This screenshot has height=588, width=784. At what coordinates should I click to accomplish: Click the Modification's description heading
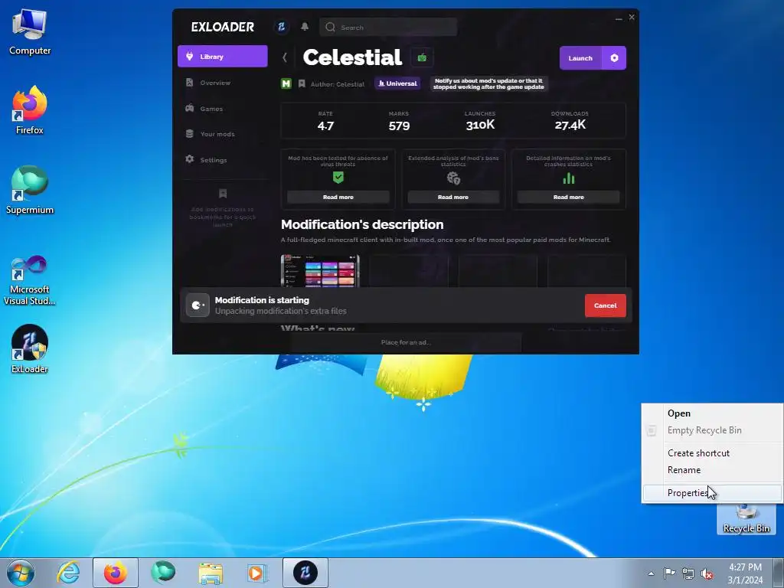coord(362,224)
